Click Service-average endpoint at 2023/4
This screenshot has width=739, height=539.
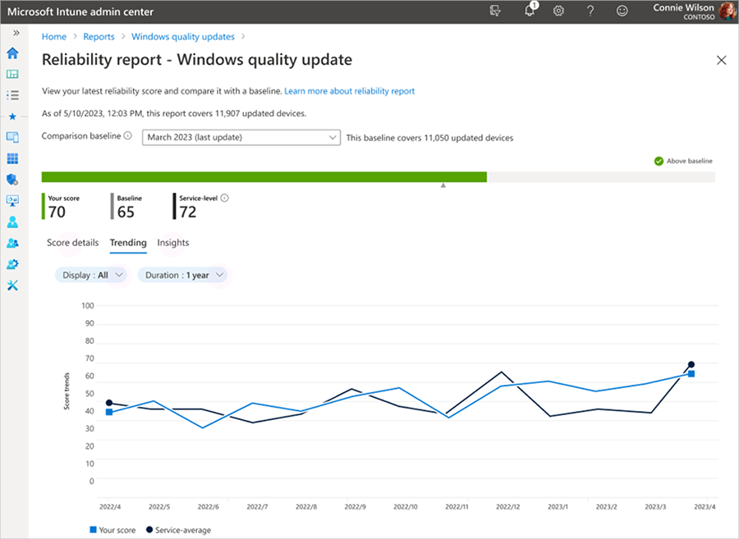click(691, 364)
